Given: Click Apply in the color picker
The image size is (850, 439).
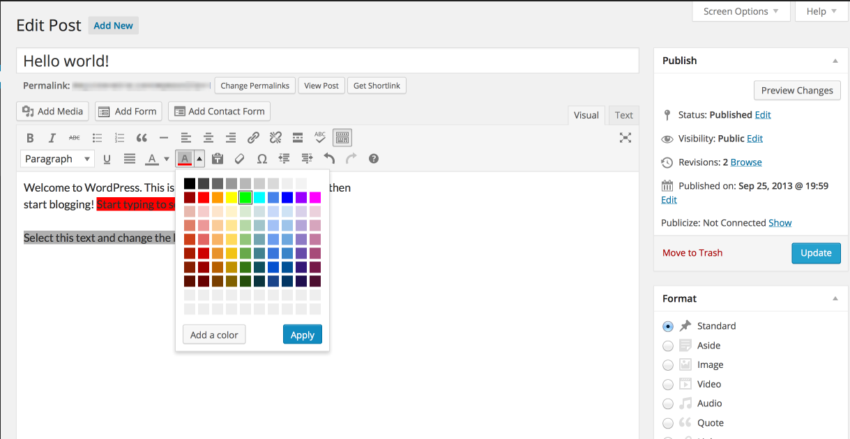Looking at the screenshot, I should click(x=302, y=334).
